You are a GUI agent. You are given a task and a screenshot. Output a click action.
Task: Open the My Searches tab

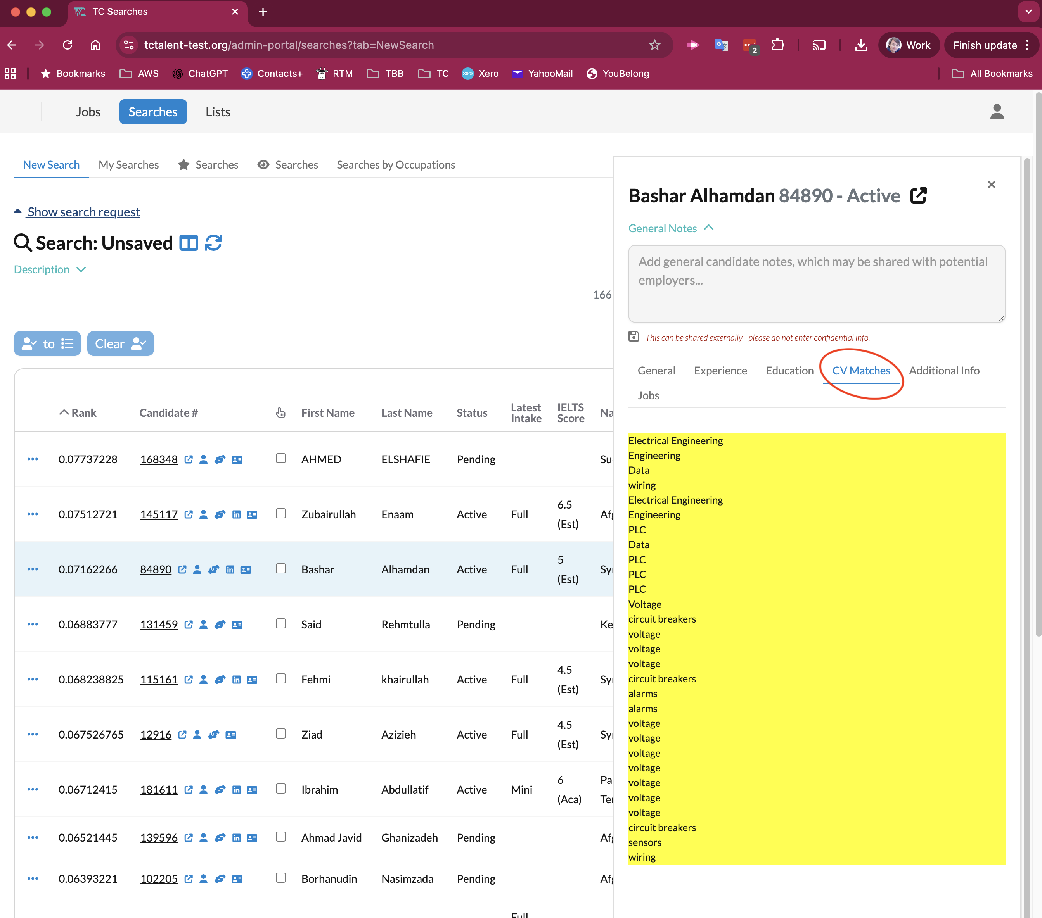tap(128, 164)
